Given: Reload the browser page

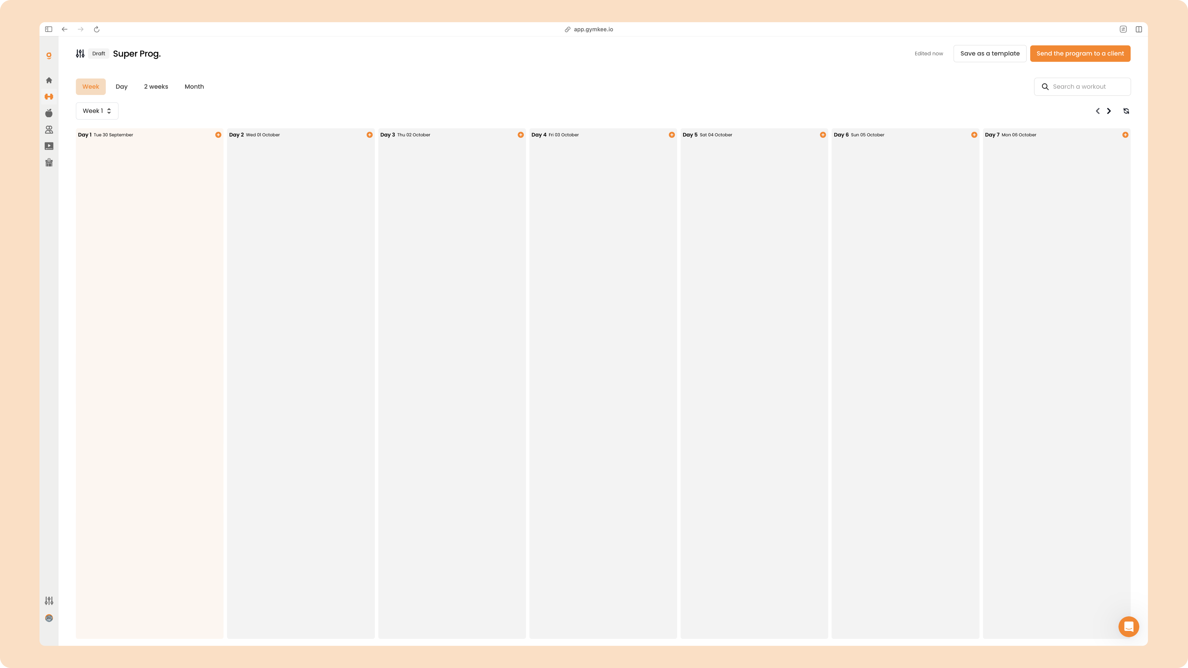Looking at the screenshot, I should pyautogui.click(x=97, y=29).
